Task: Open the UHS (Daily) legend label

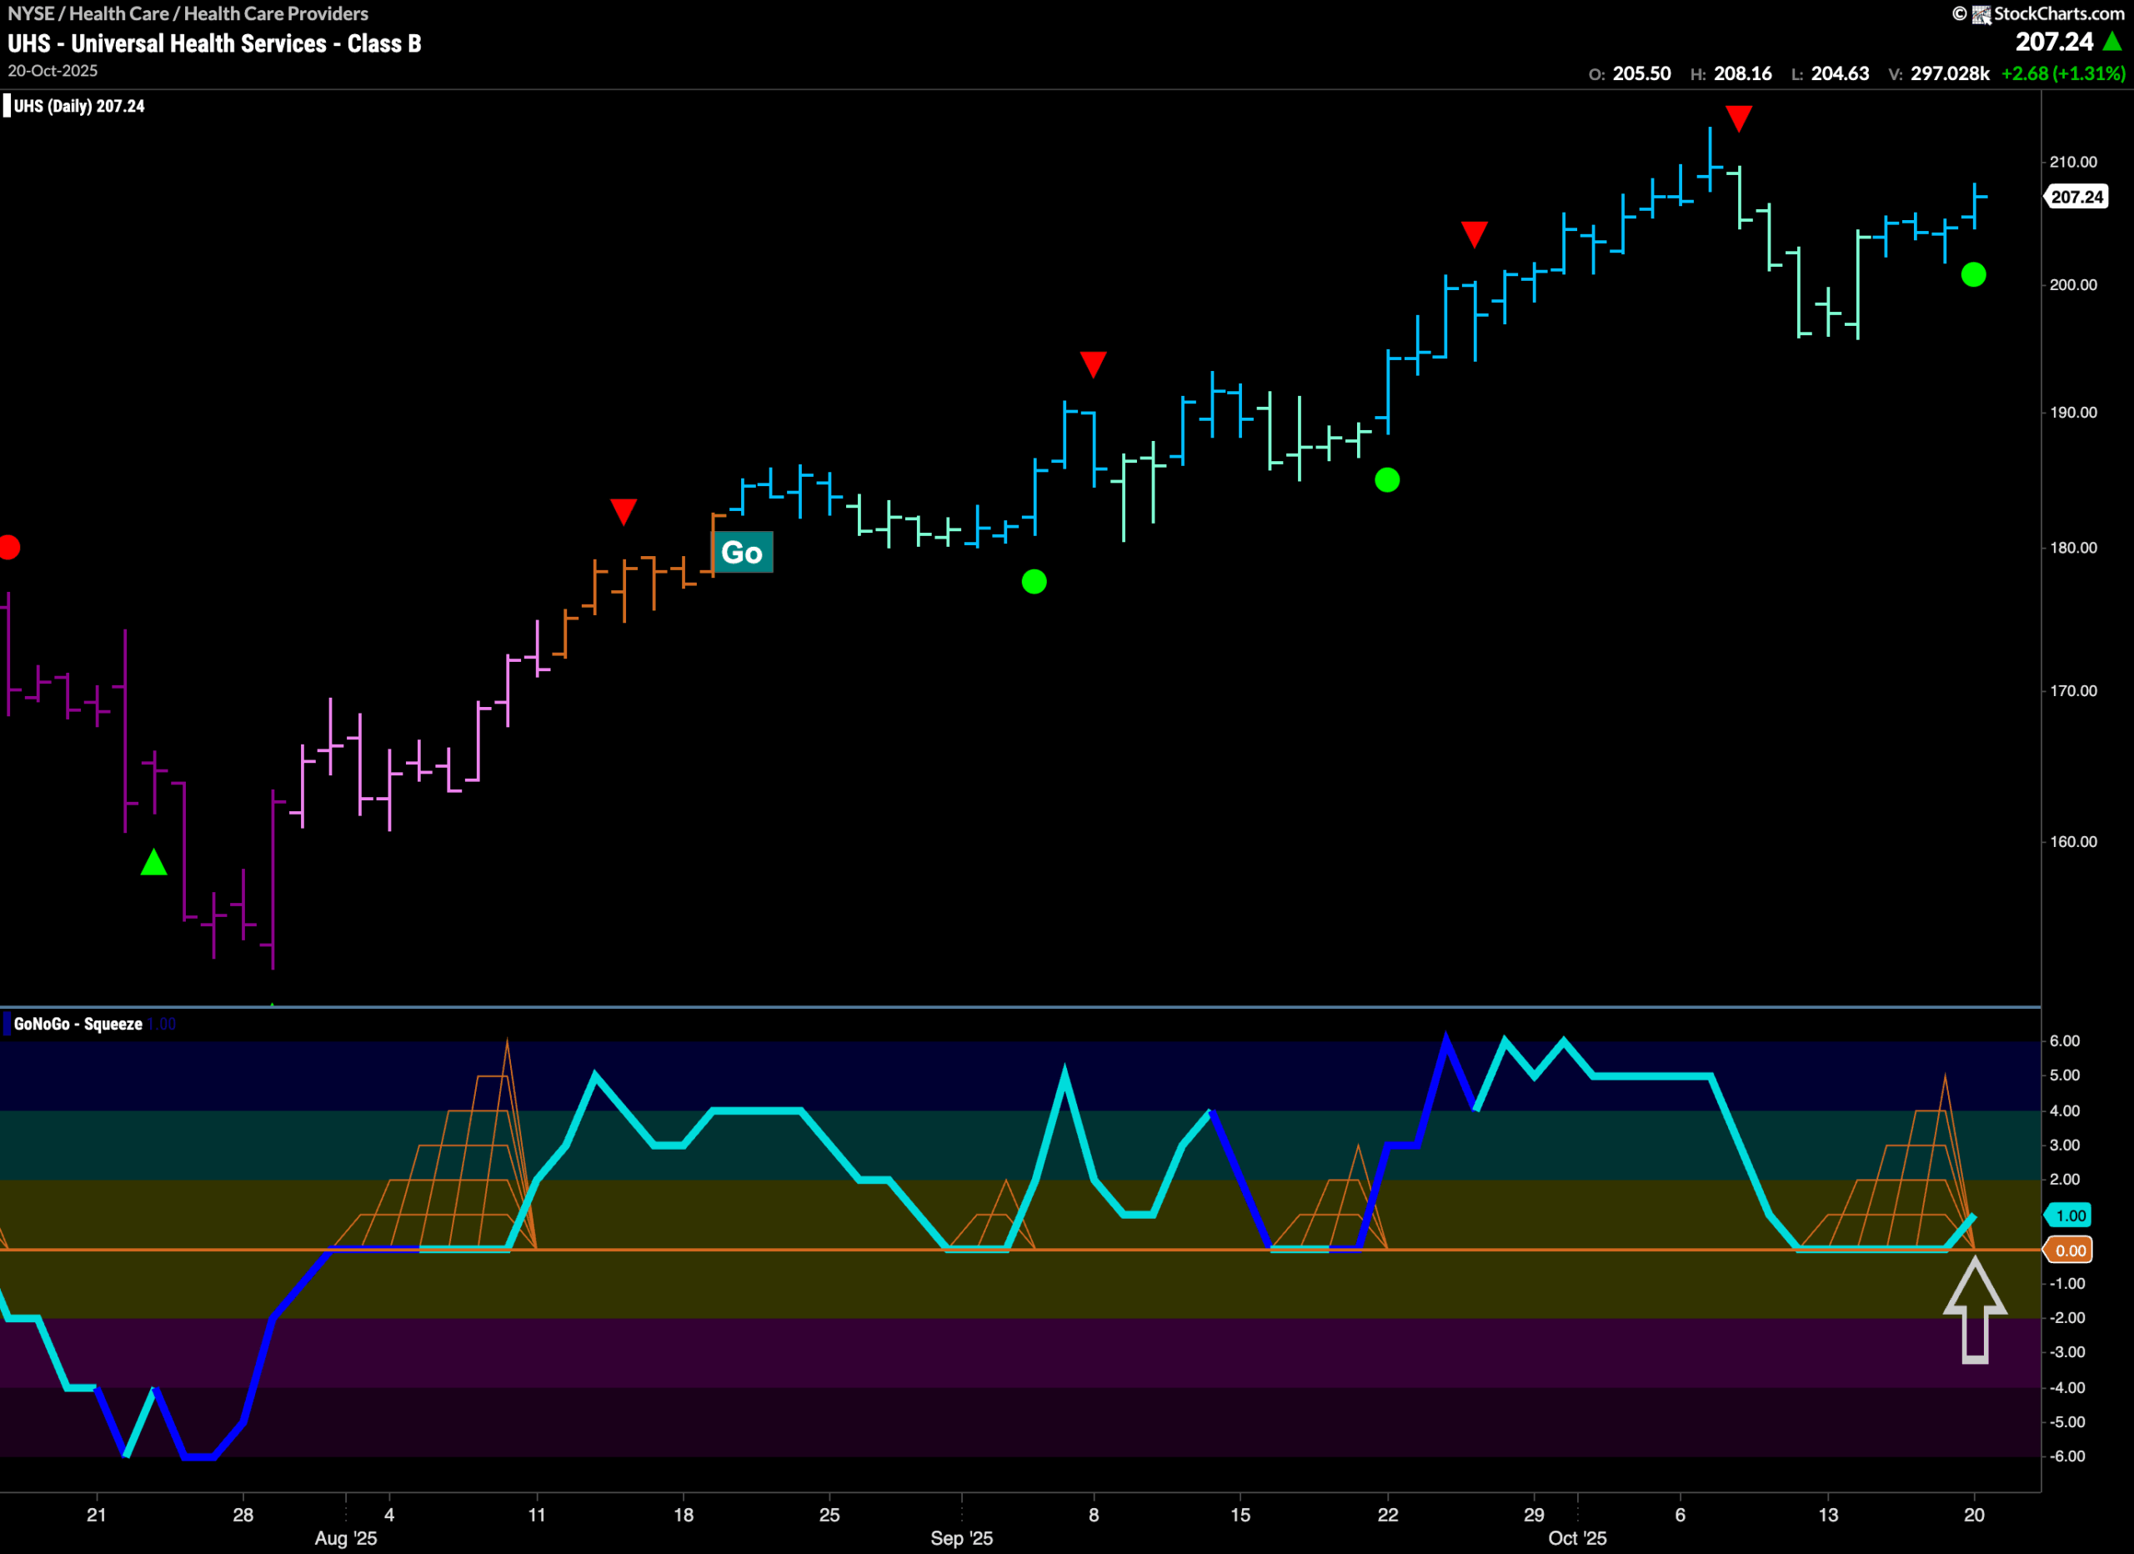Action: (75, 107)
